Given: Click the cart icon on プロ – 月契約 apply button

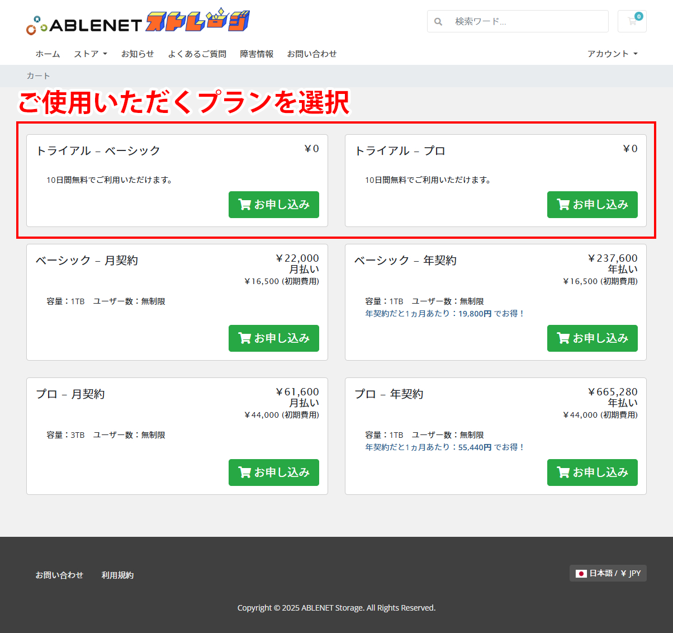Looking at the screenshot, I should [244, 473].
